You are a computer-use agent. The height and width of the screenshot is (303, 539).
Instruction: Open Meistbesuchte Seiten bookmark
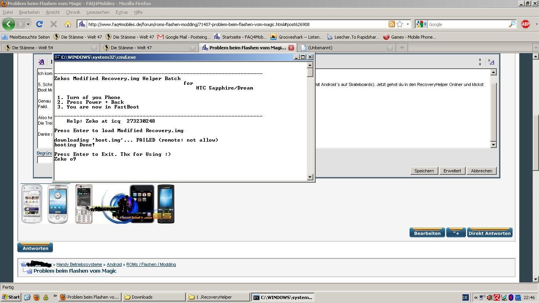[26, 37]
